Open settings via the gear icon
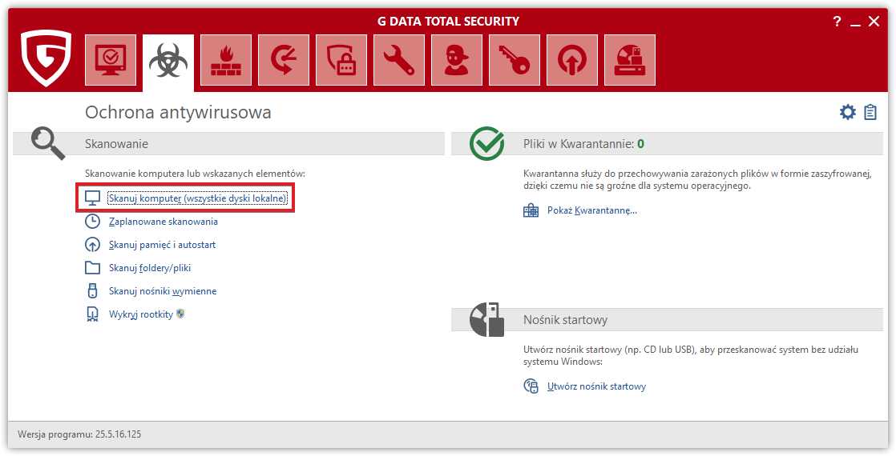Viewport: 896px width, 456px height. 847,112
